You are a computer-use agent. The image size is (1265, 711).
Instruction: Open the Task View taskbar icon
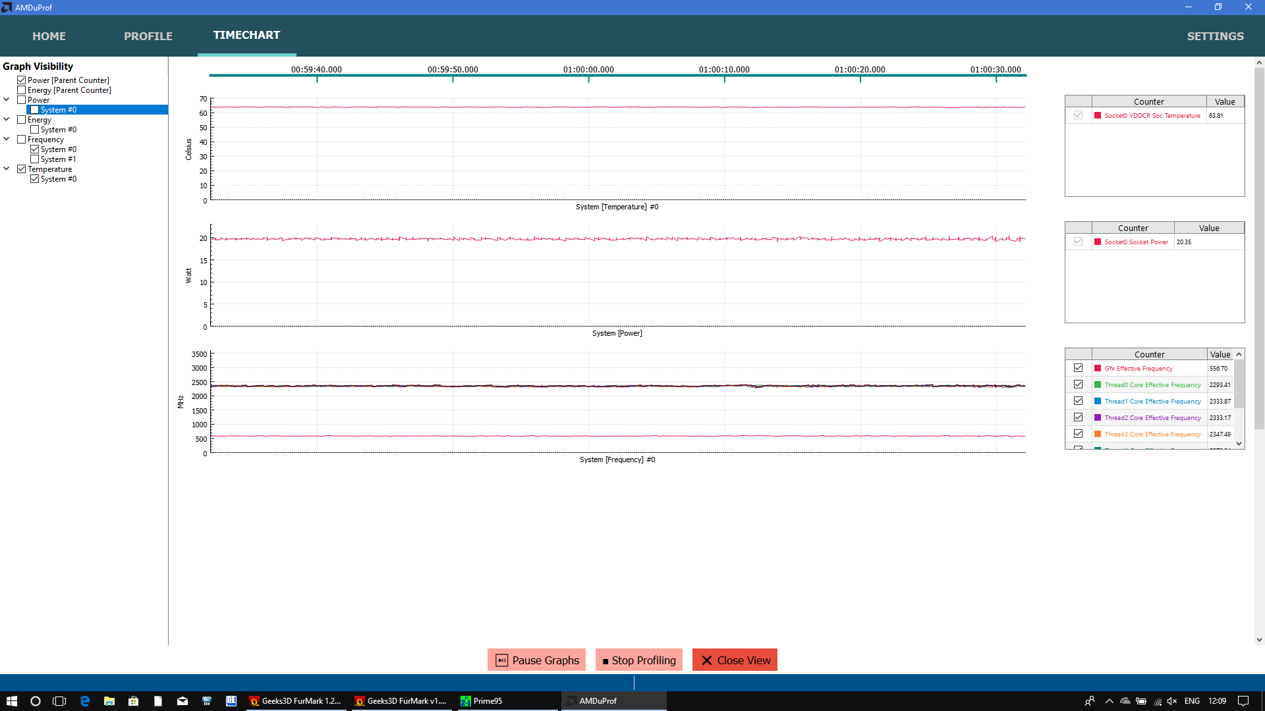click(59, 701)
